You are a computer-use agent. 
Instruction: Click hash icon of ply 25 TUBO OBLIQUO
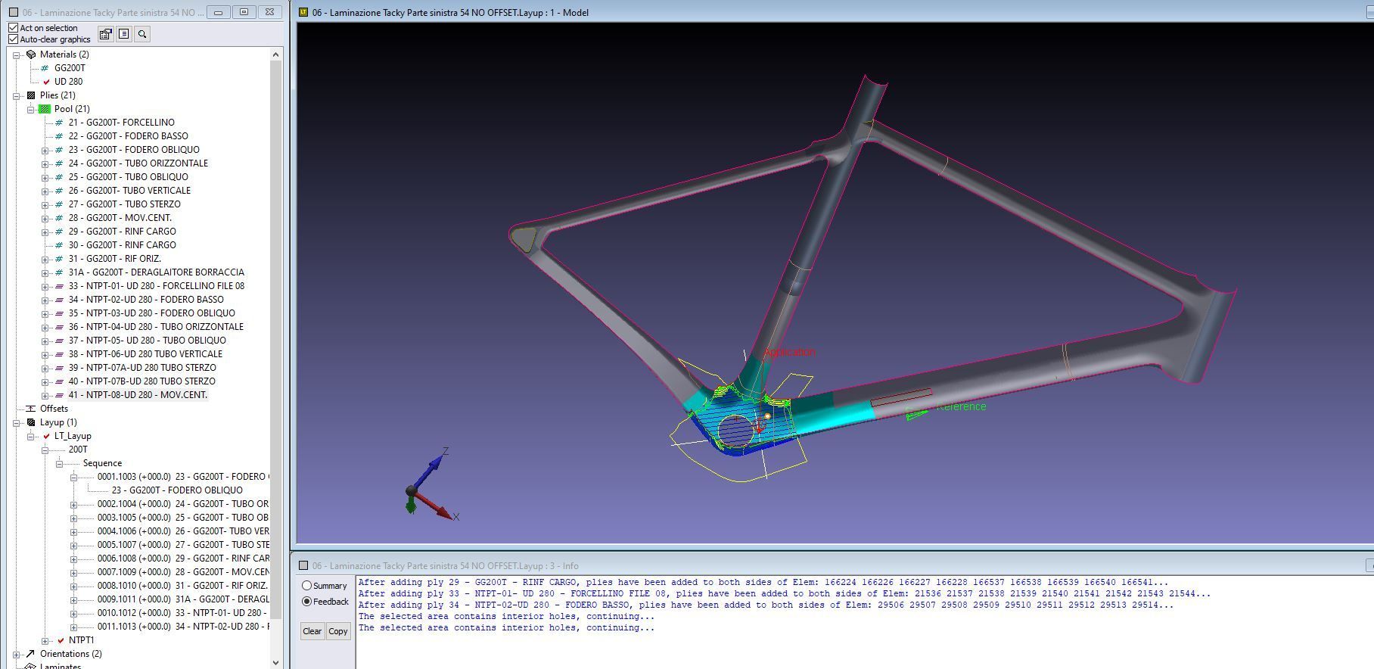[59, 177]
